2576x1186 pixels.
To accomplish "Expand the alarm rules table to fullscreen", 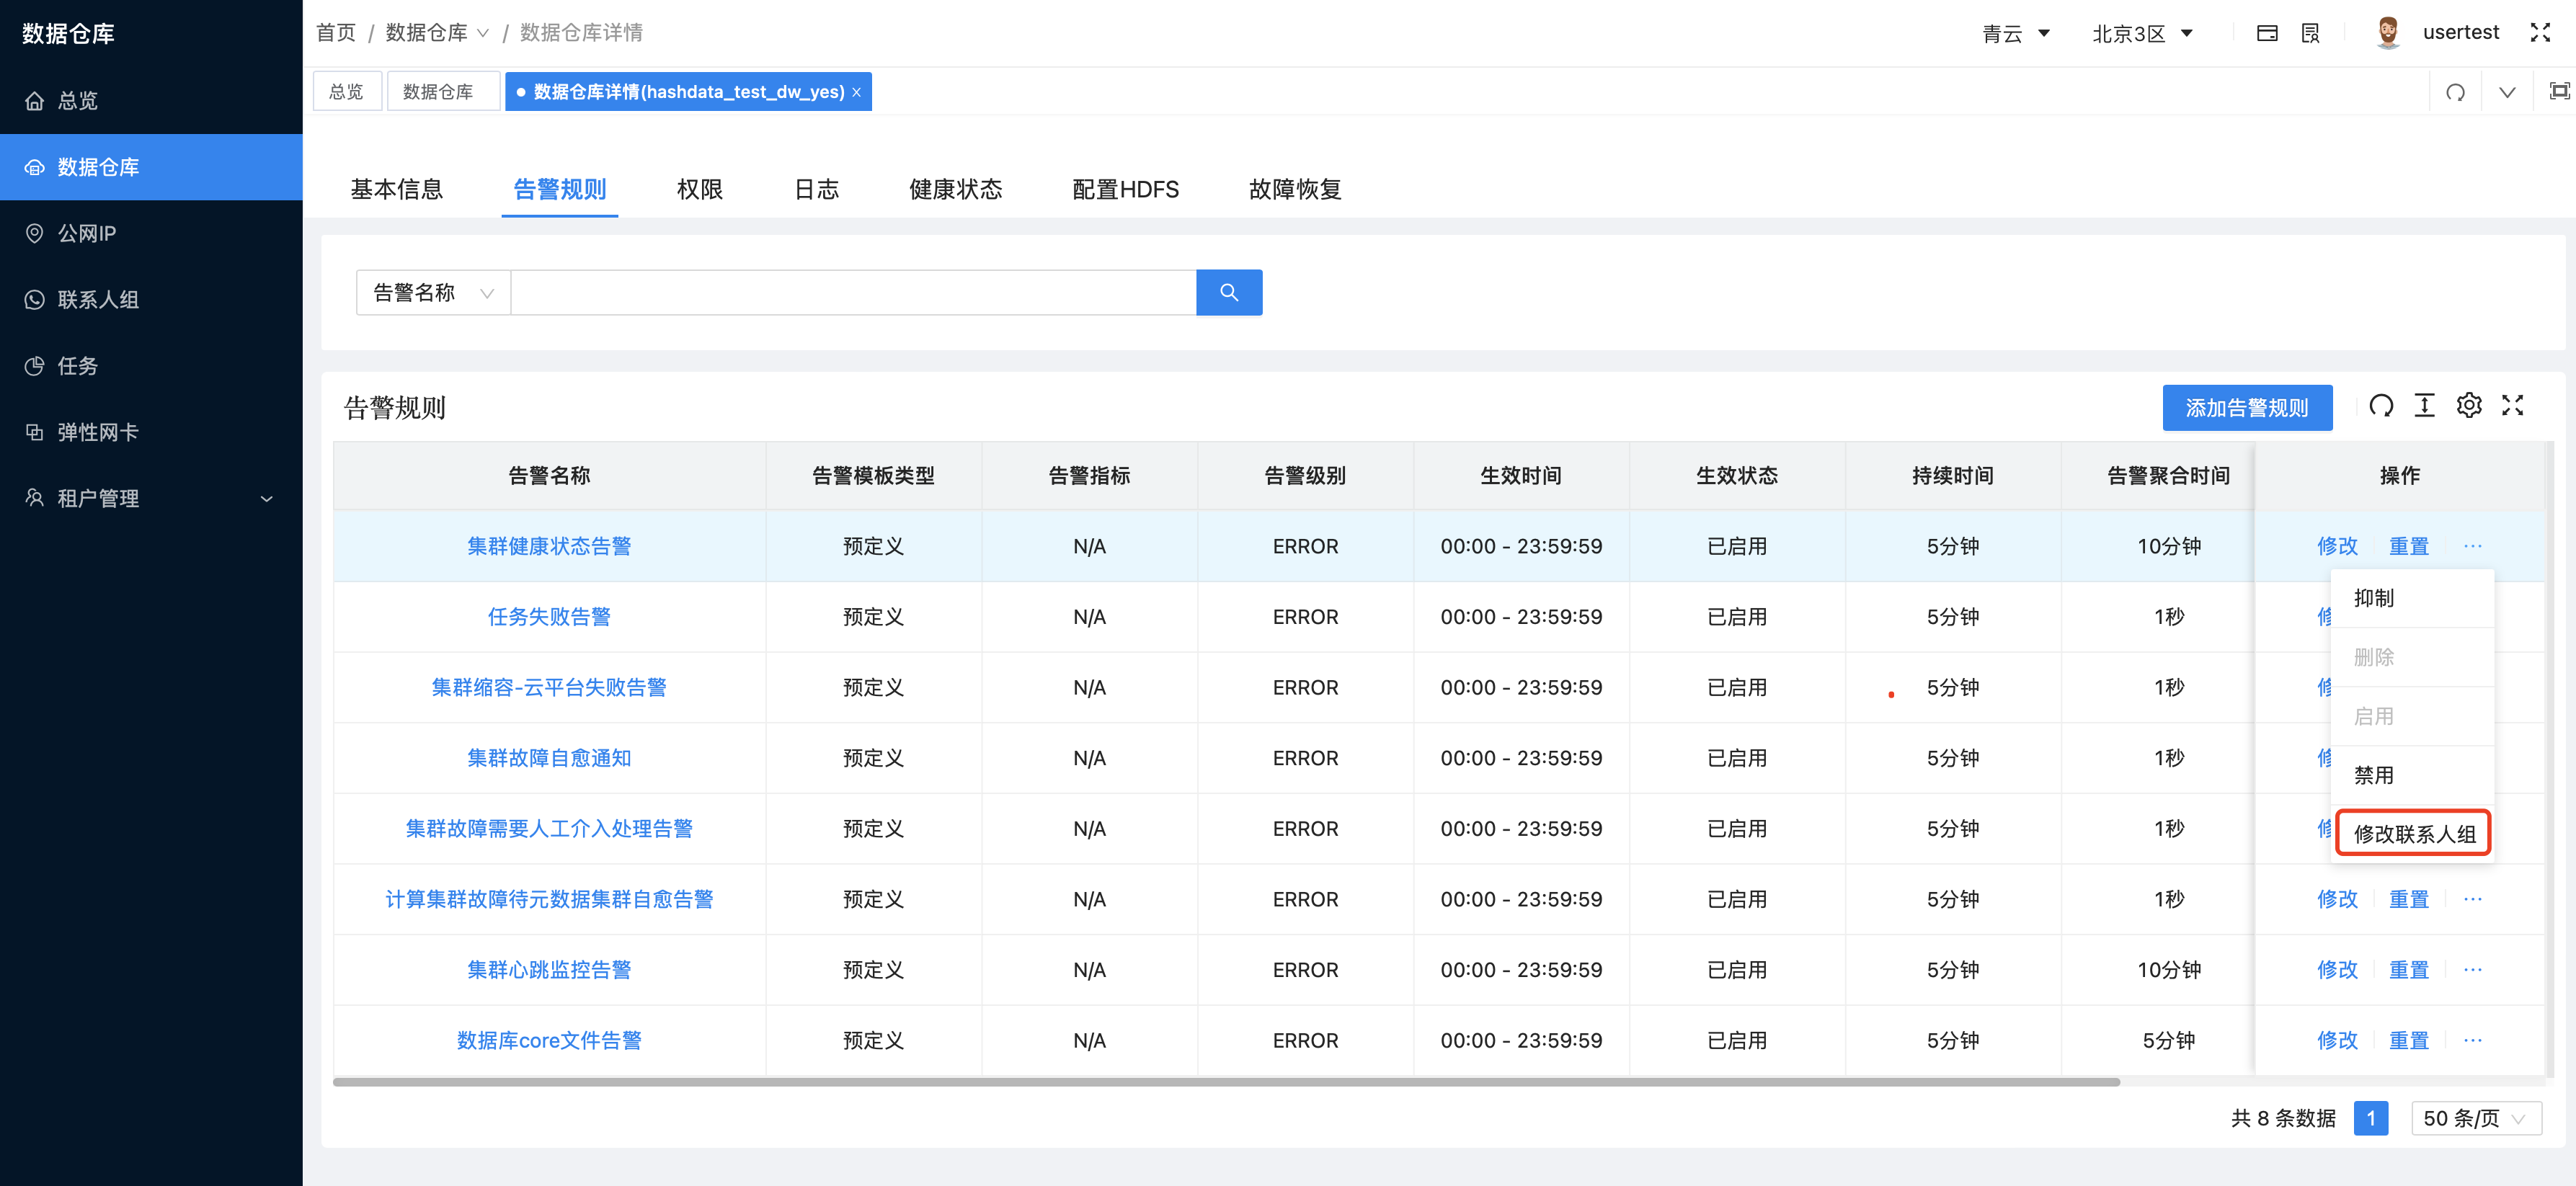I will (2513, 406).
